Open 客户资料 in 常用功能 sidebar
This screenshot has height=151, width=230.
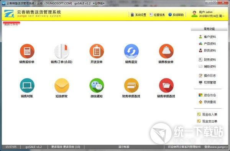207,37
